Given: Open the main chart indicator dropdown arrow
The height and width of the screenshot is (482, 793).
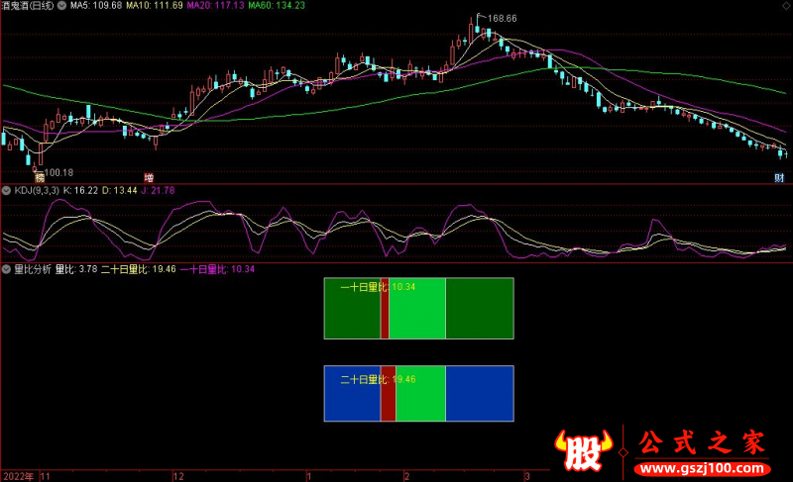Looking at the screenshot, I should [x=7, y=6].
